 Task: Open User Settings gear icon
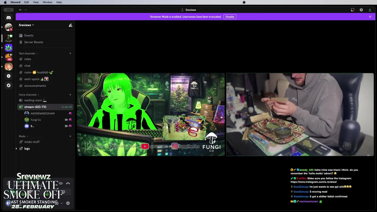coord(68,203)
